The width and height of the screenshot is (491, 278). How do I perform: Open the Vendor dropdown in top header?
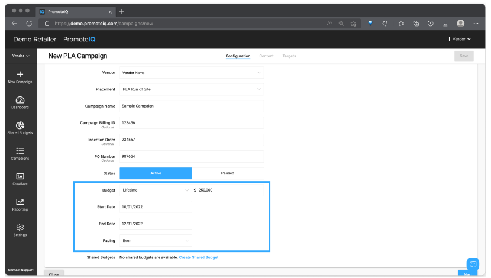point(461,39)
